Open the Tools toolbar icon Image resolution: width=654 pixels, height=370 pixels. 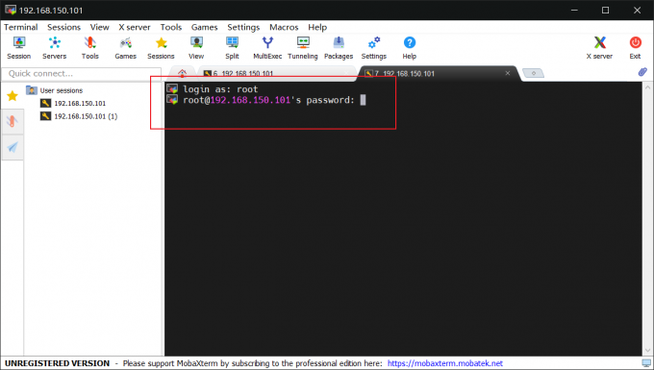pos(89,48)
